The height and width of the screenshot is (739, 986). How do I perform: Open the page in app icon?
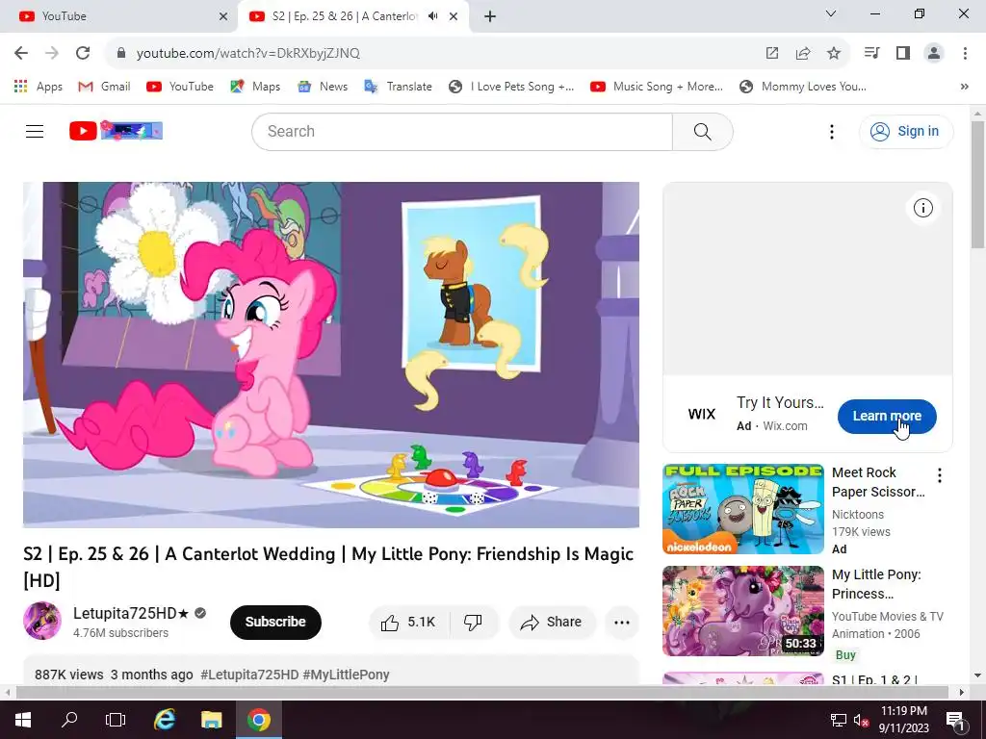pyautogui.click(x=771, y=54)
